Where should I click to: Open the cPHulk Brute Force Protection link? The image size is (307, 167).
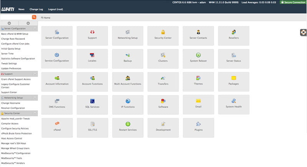[x=16, y=133]
